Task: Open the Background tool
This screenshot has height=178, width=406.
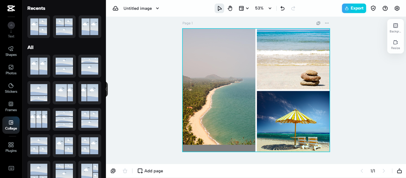Action: click(396, 28)
